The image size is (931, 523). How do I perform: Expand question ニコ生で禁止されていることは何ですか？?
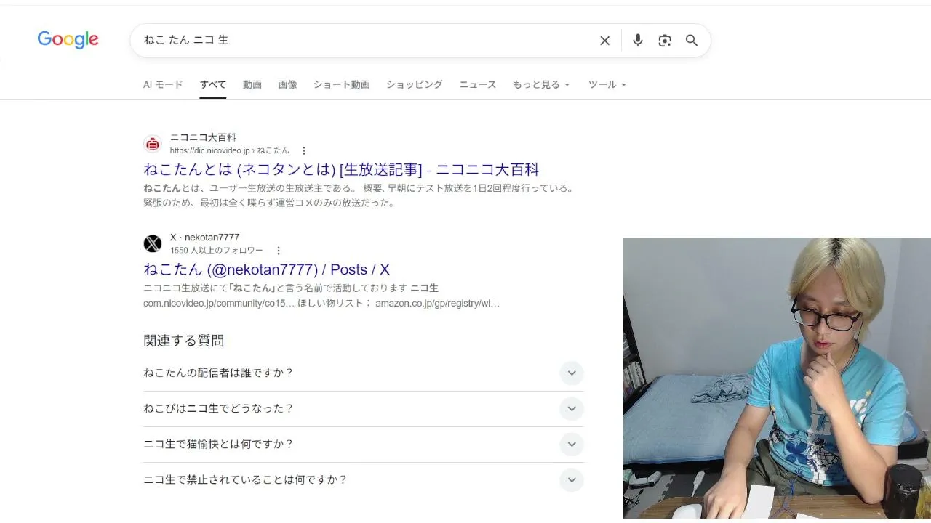364,480
